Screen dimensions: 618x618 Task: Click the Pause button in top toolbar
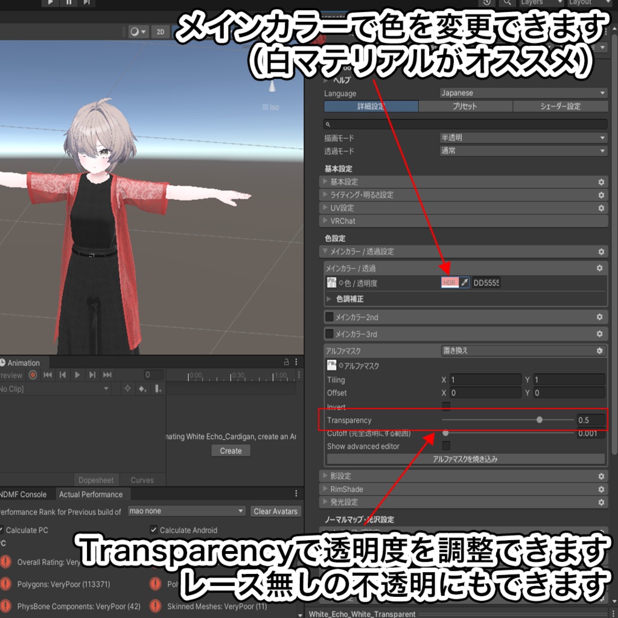(69, 2)
